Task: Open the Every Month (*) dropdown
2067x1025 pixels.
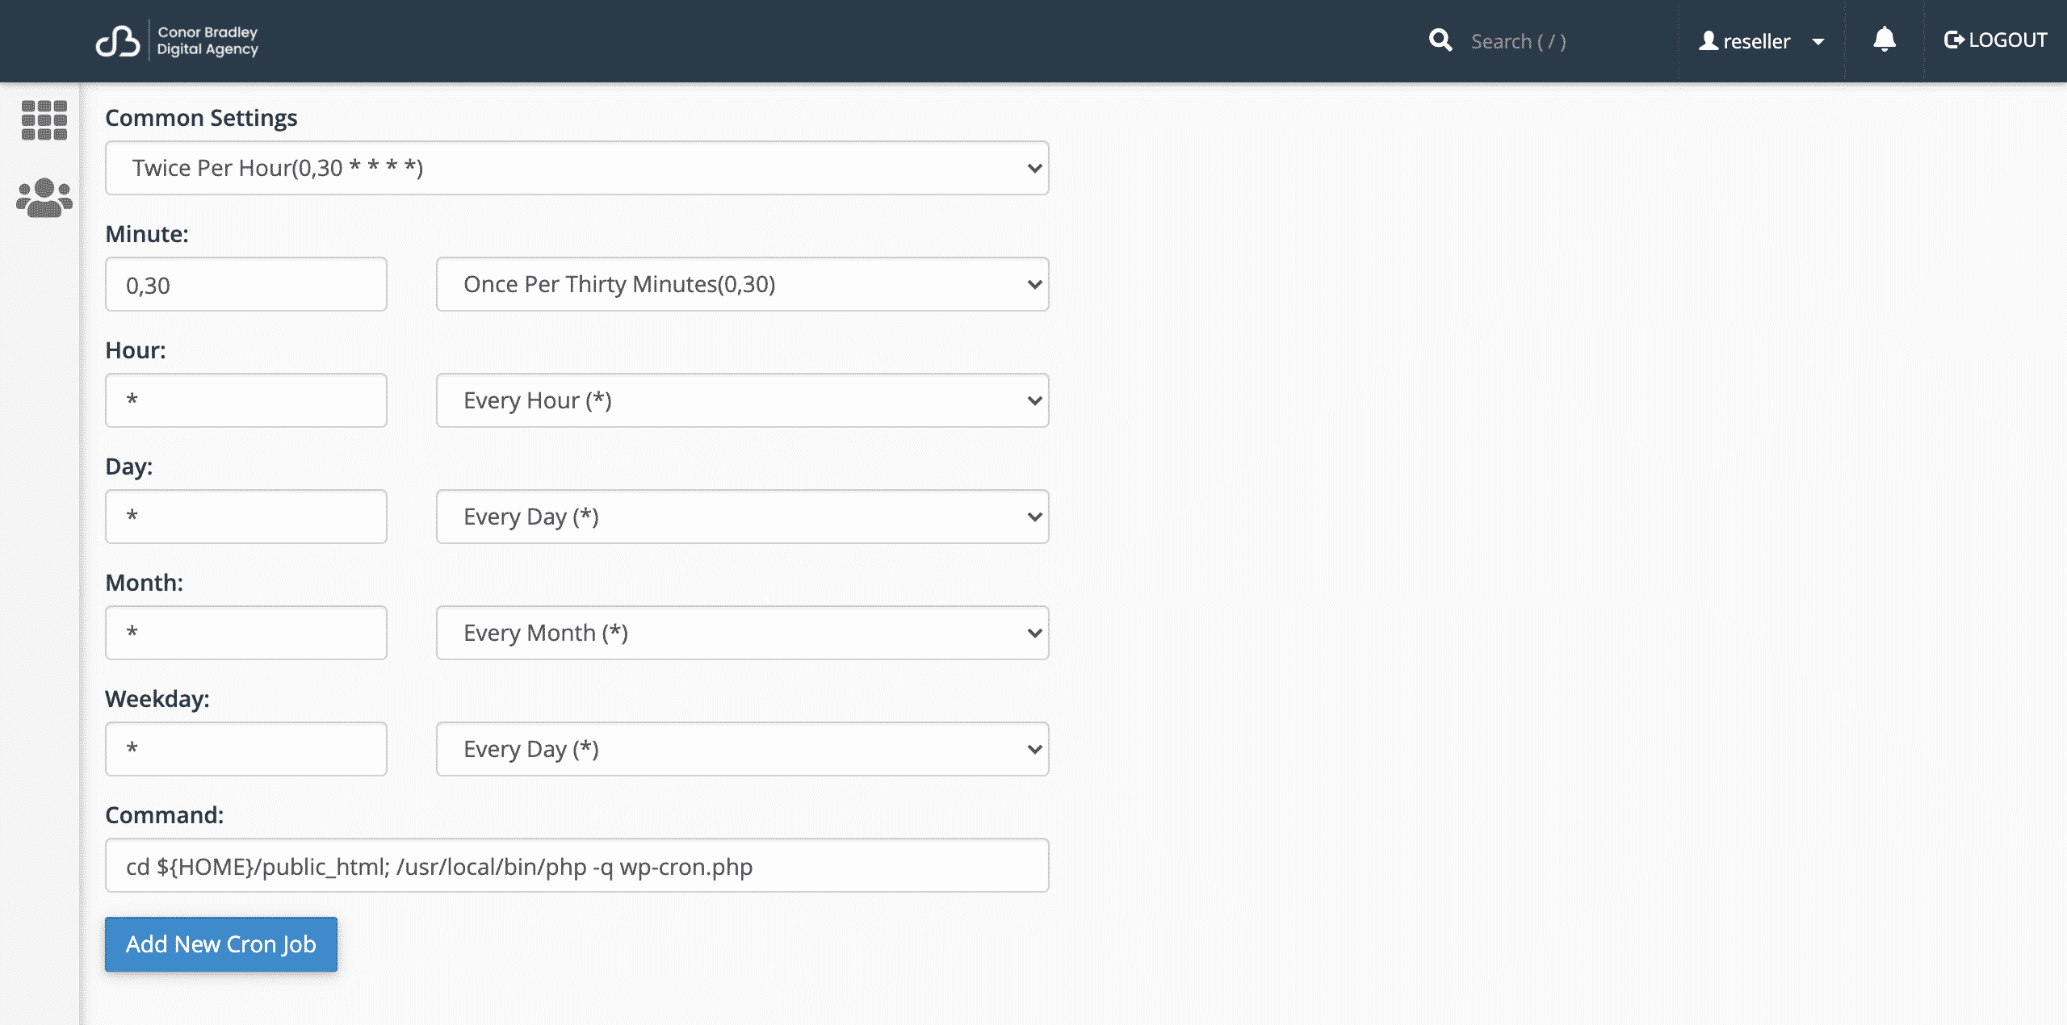Action: [x=743, y=633]
